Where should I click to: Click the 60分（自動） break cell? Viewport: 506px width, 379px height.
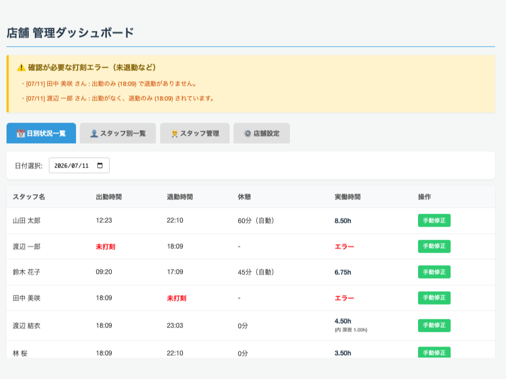[256, 221]
